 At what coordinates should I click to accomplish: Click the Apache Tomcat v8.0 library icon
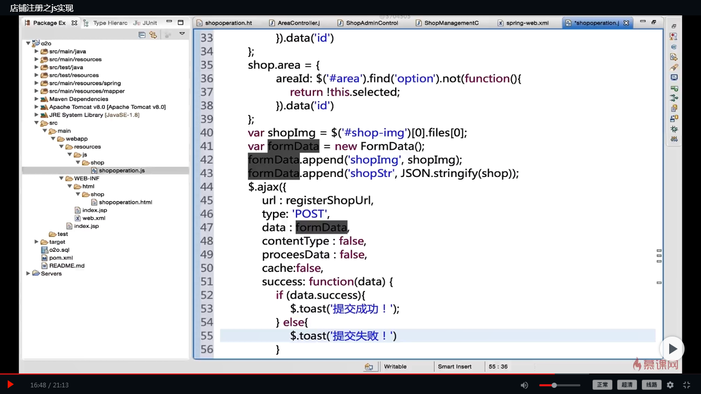coord(44,107)
